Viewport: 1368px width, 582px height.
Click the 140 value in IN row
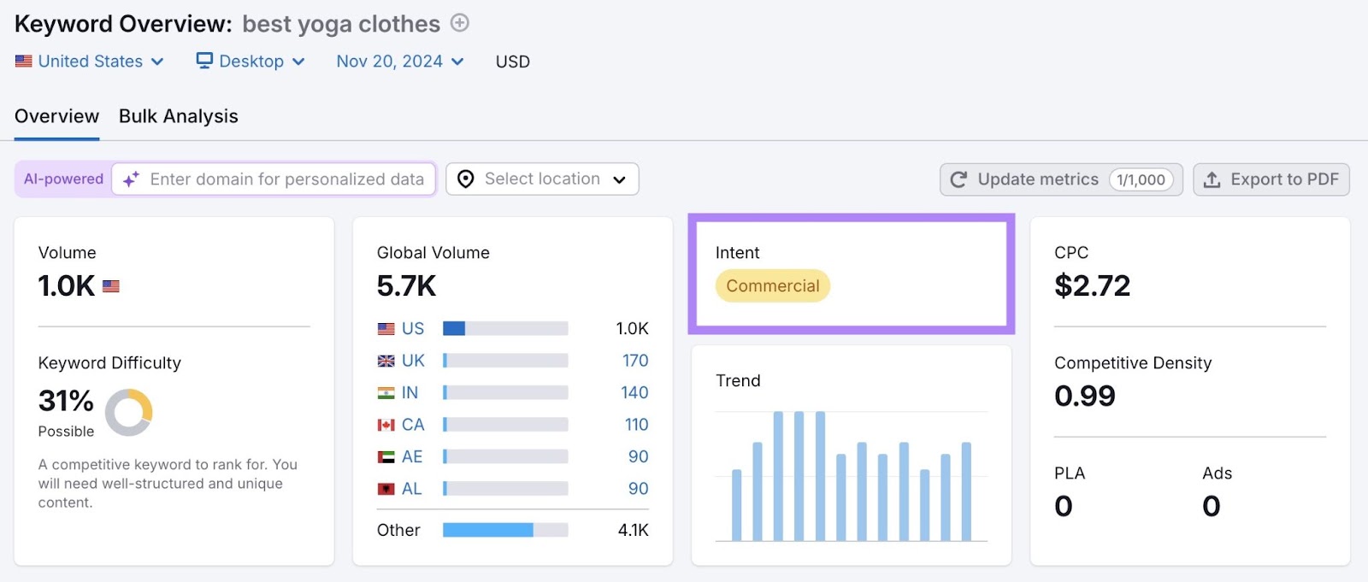point(634,393)
